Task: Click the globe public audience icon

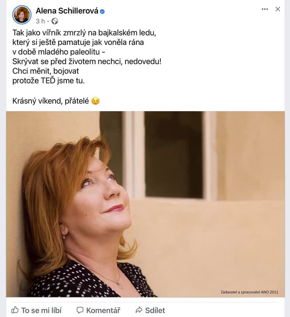Action: [x=55, y=21]
